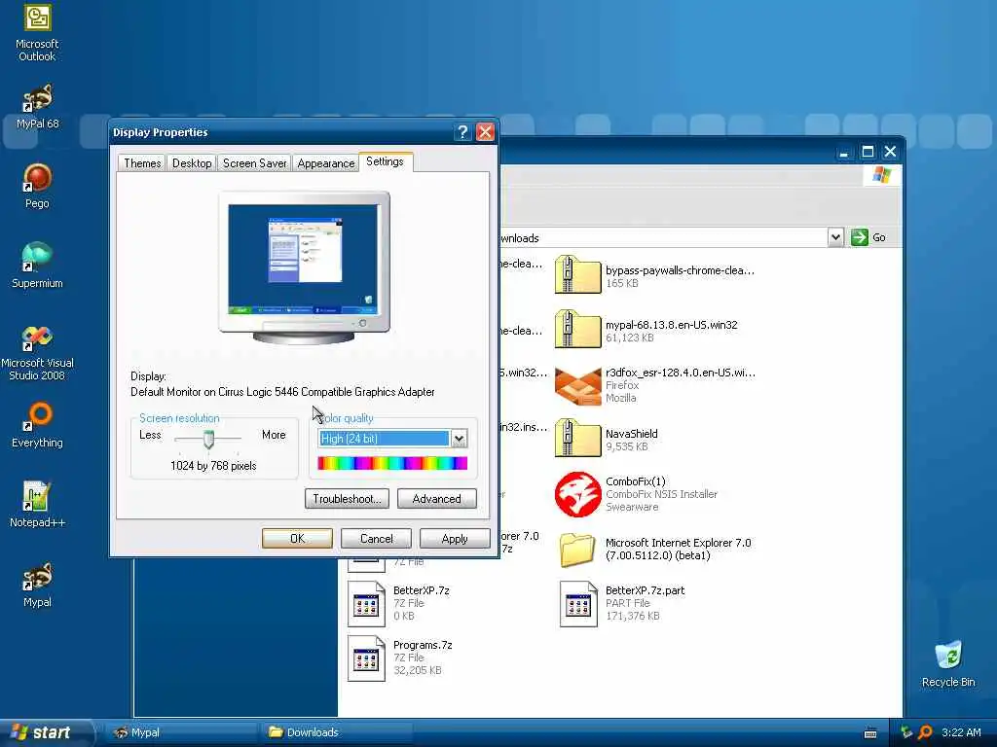Image resolution: width=997 pixels, height=747 pixels.
Task: Click the Display Properties help question mark
Action: tap(462, 132)
